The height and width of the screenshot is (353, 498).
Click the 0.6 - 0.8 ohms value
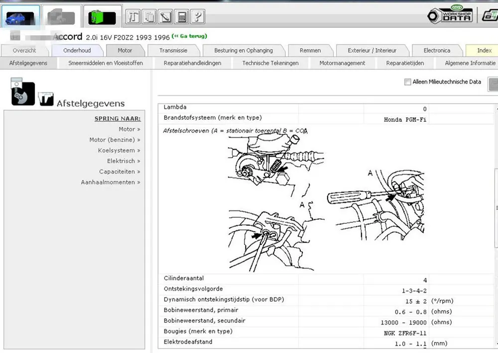411,312
